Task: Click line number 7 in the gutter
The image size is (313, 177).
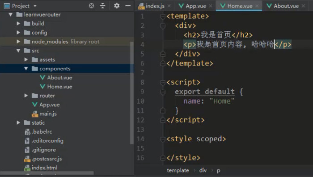Action: pyautogui.click(x=142, y=73)
